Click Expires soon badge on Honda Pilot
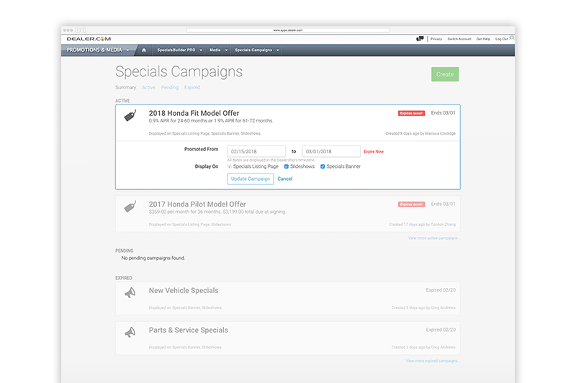Screen dimensions: 576x383 coord(411,204)
